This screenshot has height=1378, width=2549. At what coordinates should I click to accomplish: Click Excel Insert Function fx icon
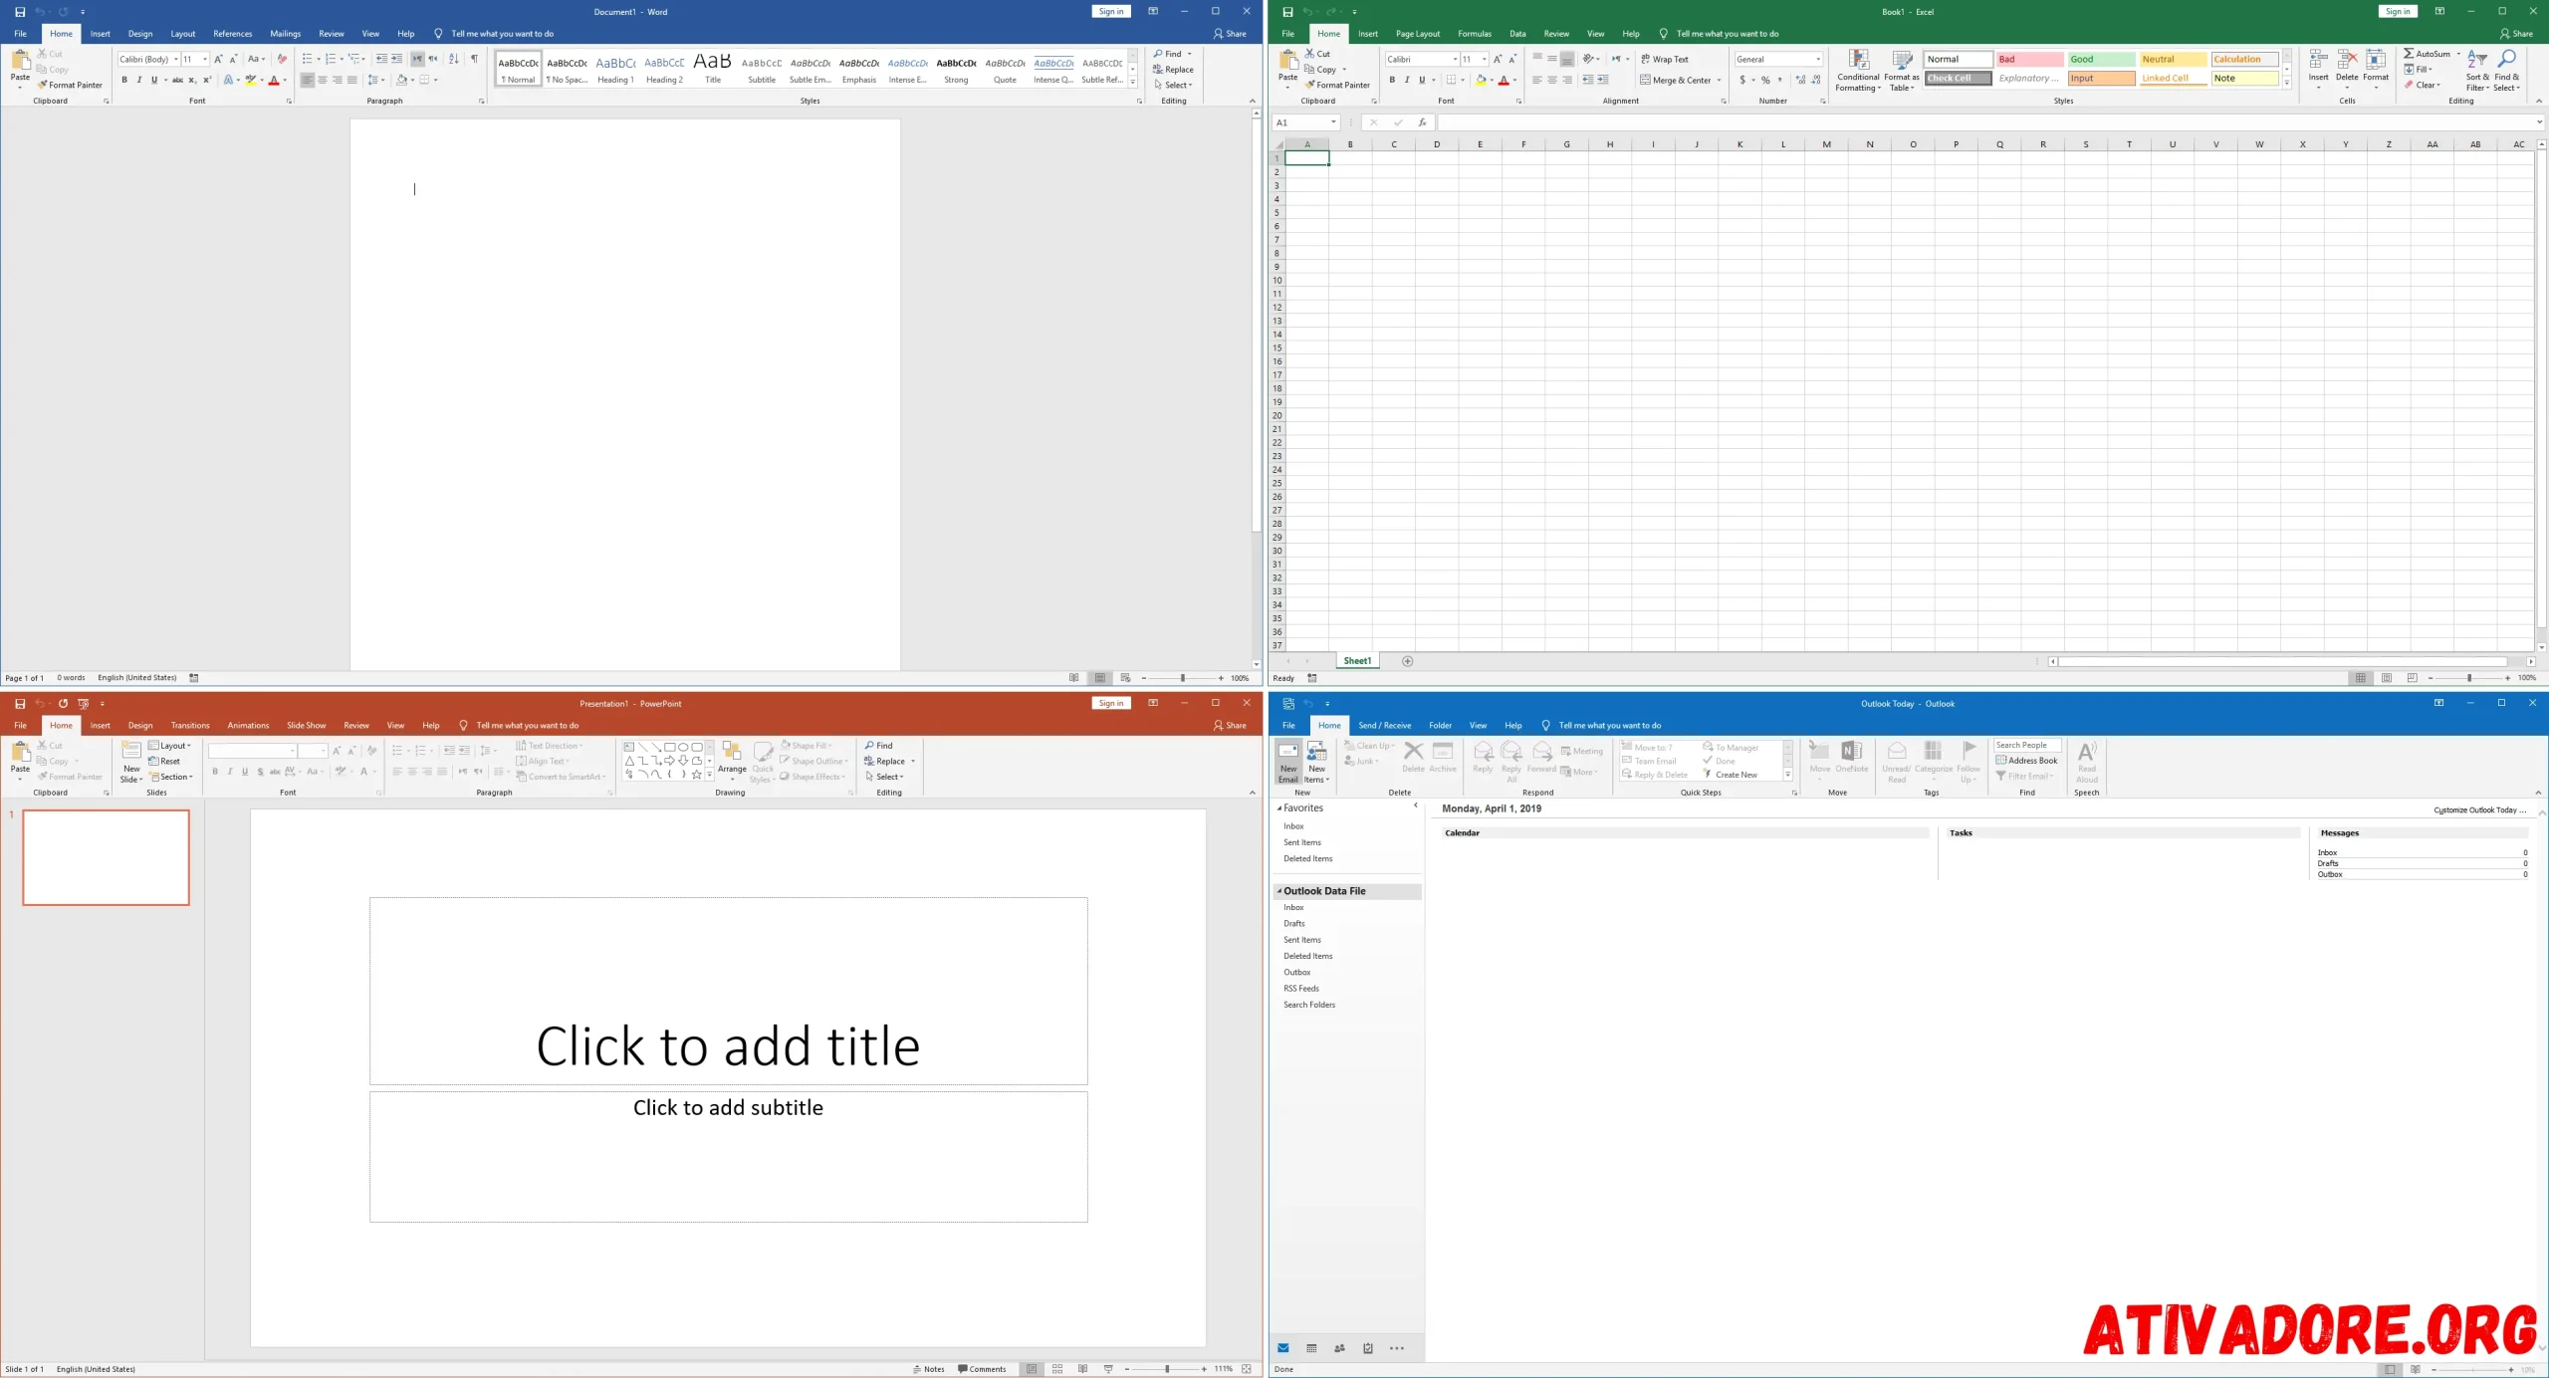click(1422, 122)
